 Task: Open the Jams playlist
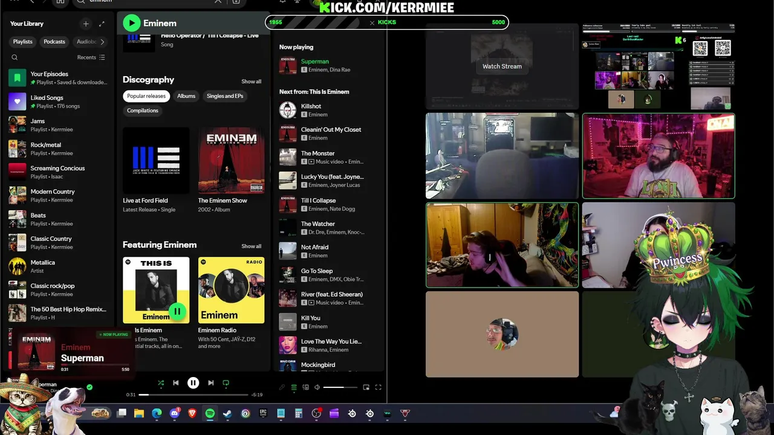(x=59, y=125)
